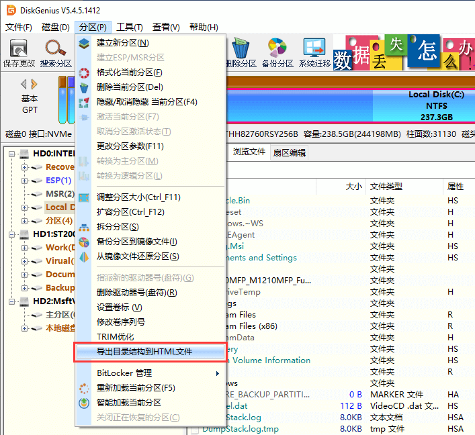Open the 文件(F) menu
Viewport: 475px width, 435px height.
coord(19,28)
